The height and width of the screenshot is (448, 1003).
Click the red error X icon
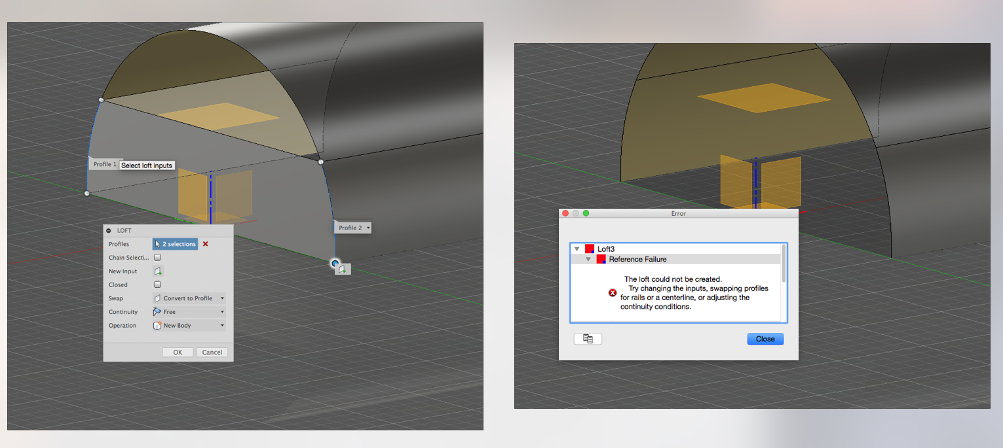[x=613, y=293]
